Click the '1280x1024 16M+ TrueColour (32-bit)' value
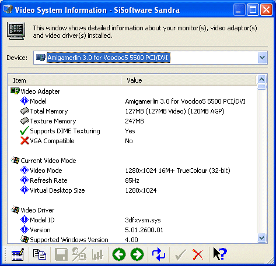This screenshot has width=276, height=266. (x=177, y=171)
